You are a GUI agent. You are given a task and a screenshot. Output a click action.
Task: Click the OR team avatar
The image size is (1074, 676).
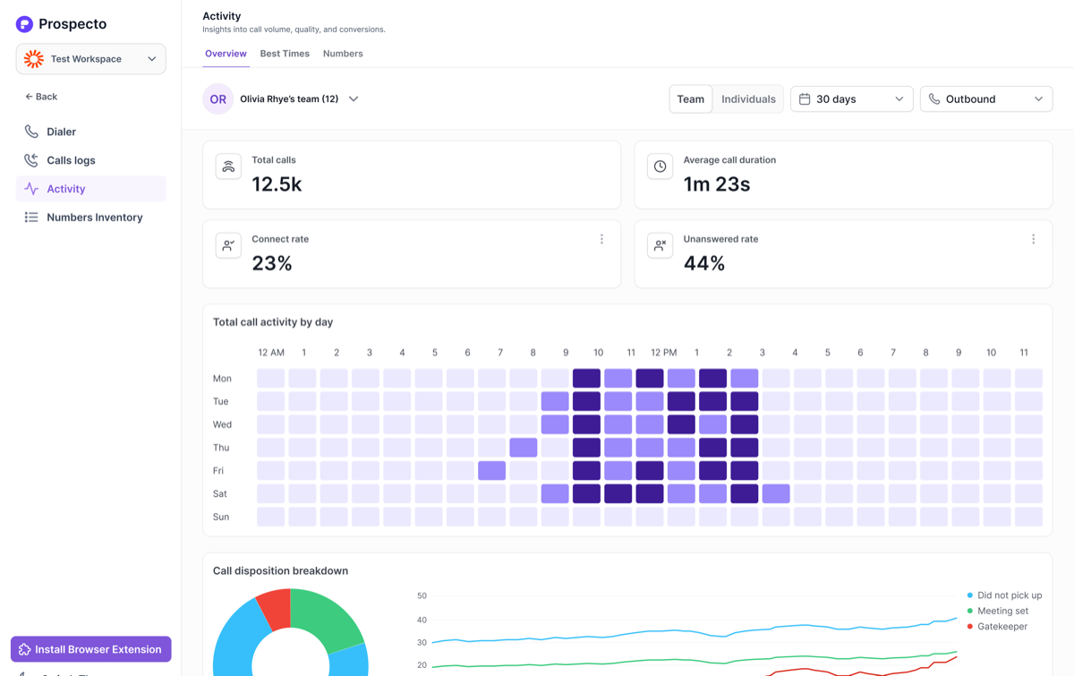click(218, 99)
